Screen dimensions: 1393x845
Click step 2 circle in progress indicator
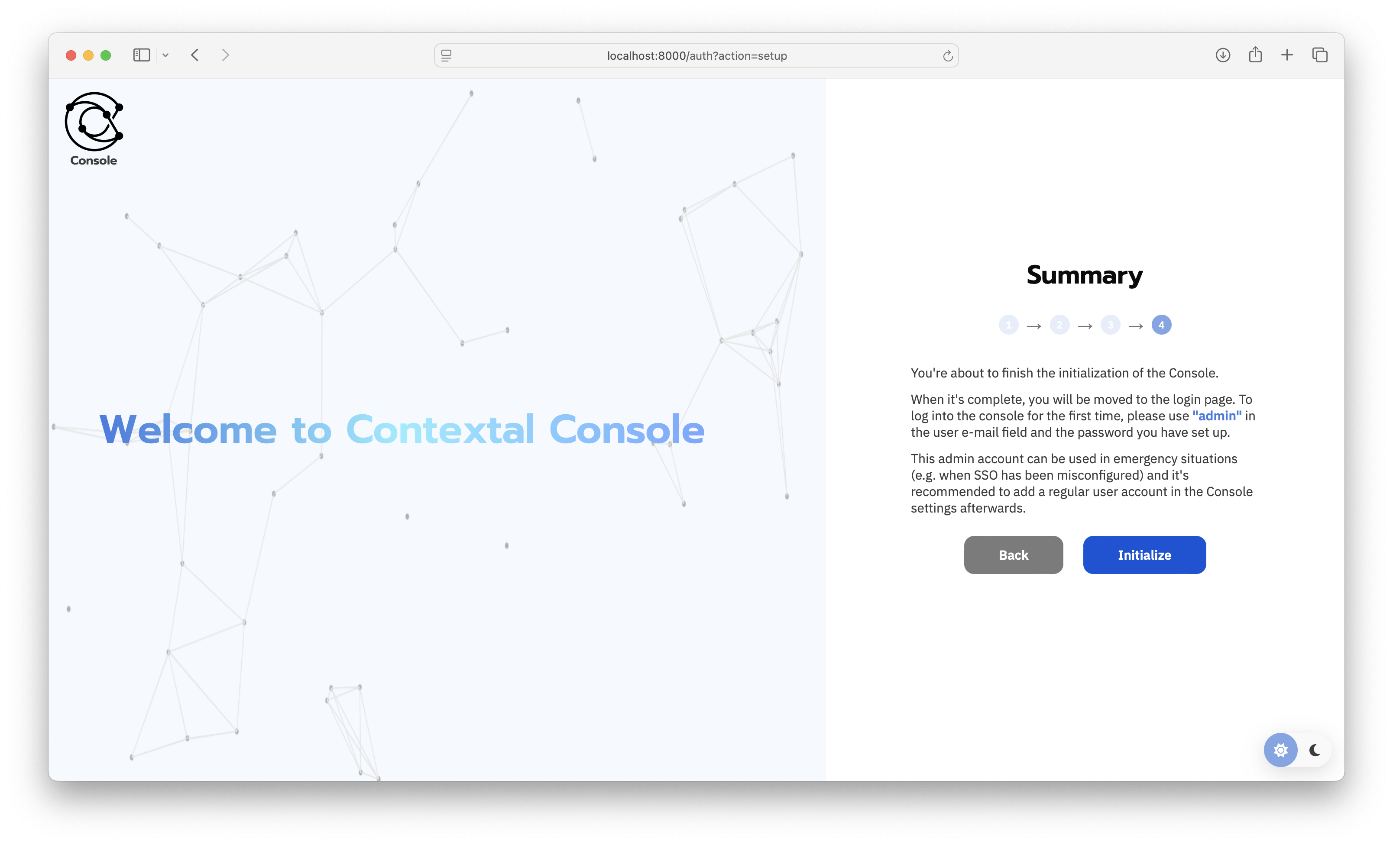point(1059,325)
